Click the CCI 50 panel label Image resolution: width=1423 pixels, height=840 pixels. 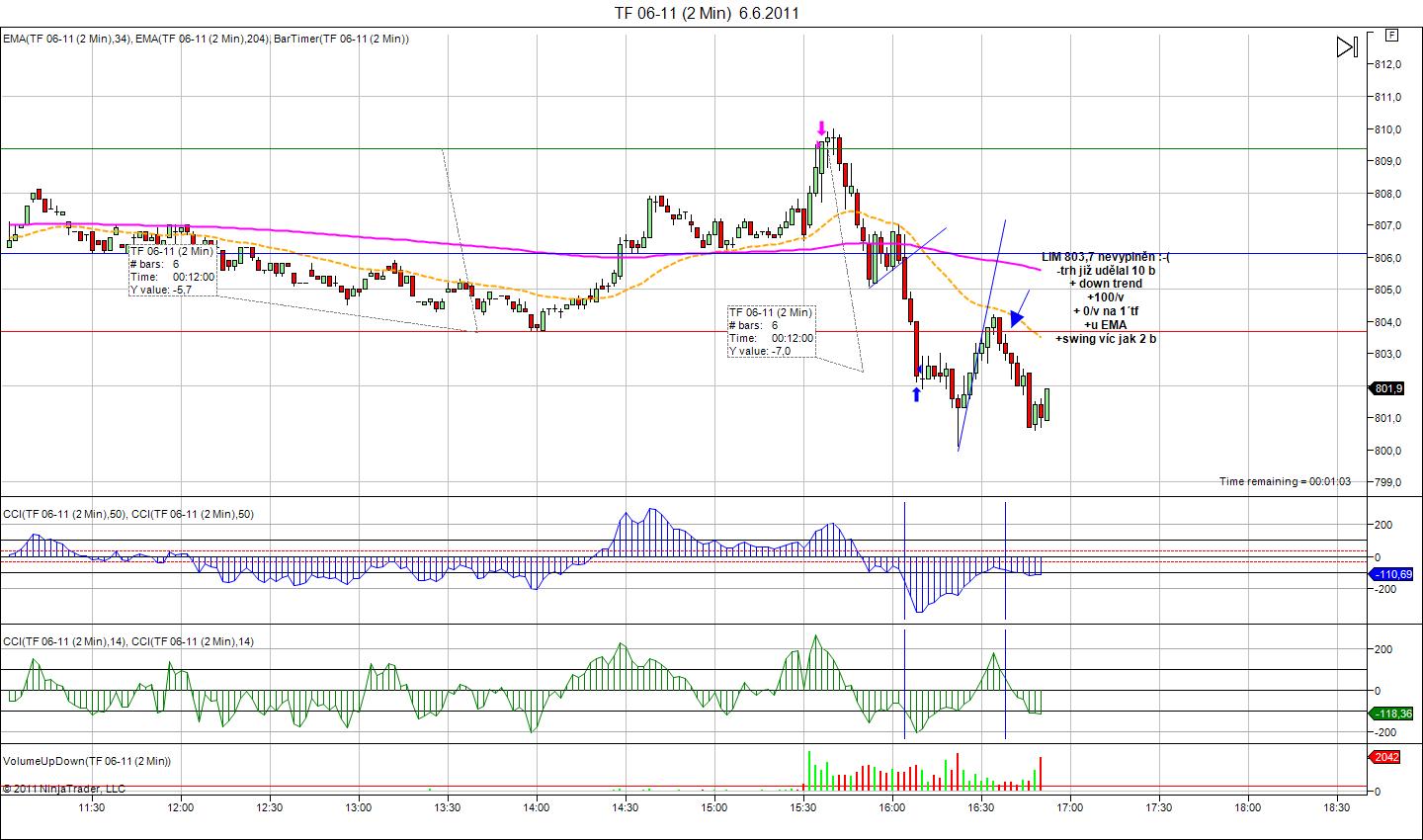tap(128, 514)
